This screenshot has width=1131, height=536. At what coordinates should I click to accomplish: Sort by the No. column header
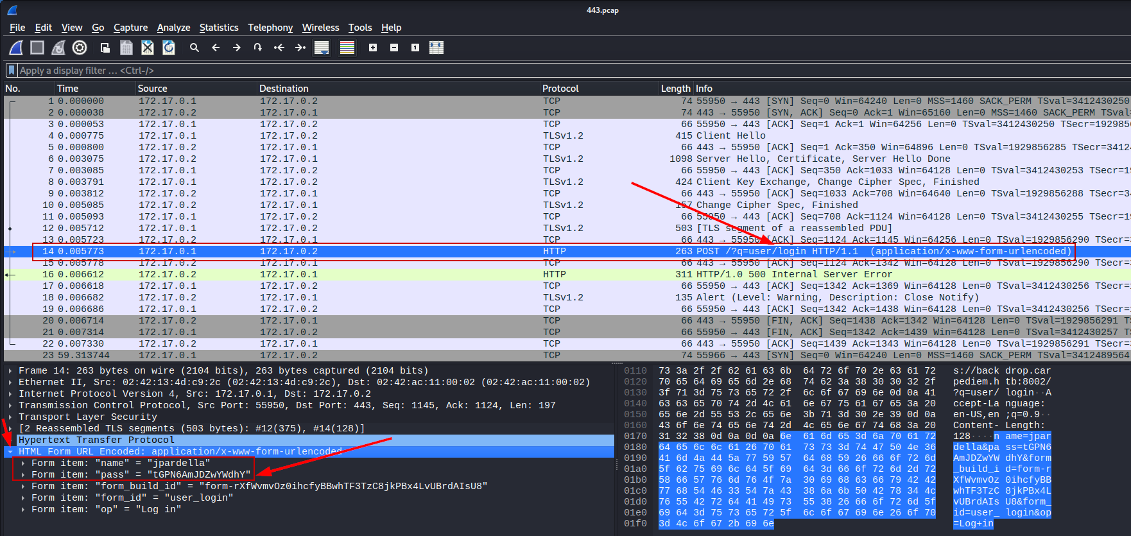tap(28, 89)
